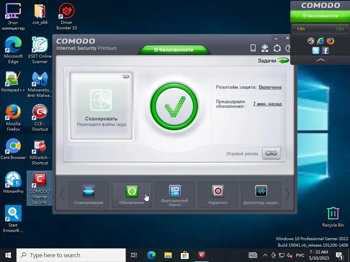Screen dimensions: 350x262
Task: Select the Start Emsisoft desktop shortcut
Action: (13, 219)
